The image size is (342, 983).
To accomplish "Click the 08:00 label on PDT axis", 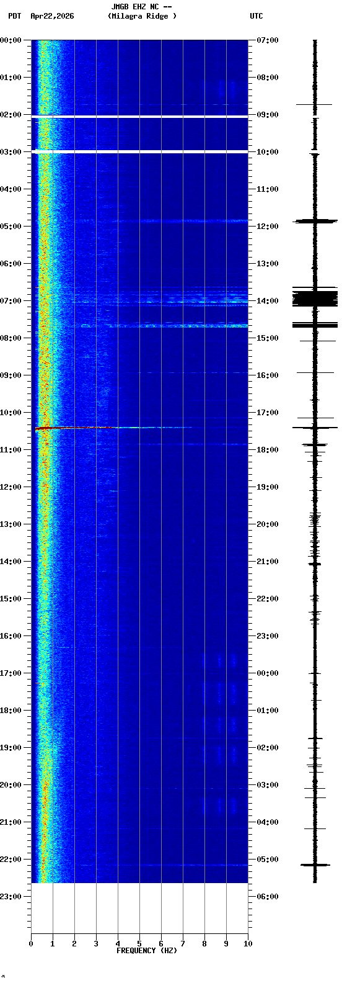I will click(11, 338).
